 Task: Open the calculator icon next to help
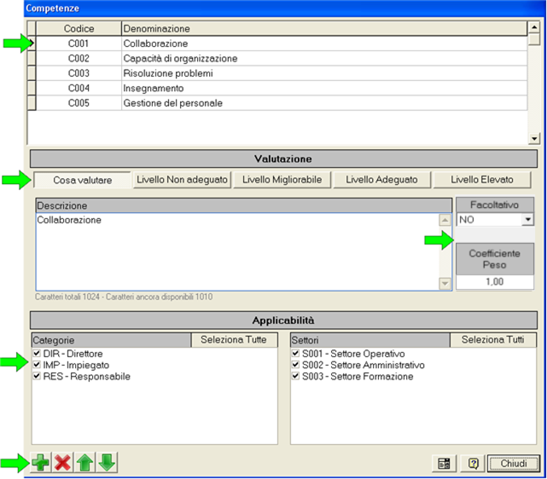click(x=444, y=464)
